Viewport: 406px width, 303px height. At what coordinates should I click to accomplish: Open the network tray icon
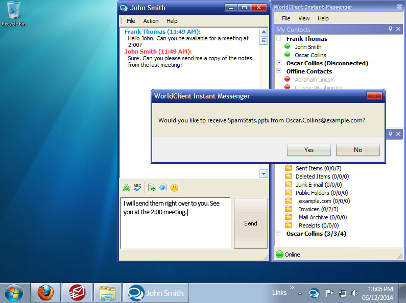point(342,293)
